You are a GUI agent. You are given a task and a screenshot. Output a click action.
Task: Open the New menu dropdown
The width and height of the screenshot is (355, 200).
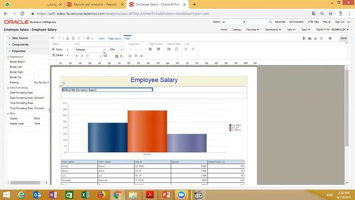coord(291,29)
